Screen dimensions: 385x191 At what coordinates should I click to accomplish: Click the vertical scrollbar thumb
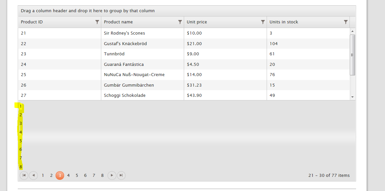(x=352, y=55)
